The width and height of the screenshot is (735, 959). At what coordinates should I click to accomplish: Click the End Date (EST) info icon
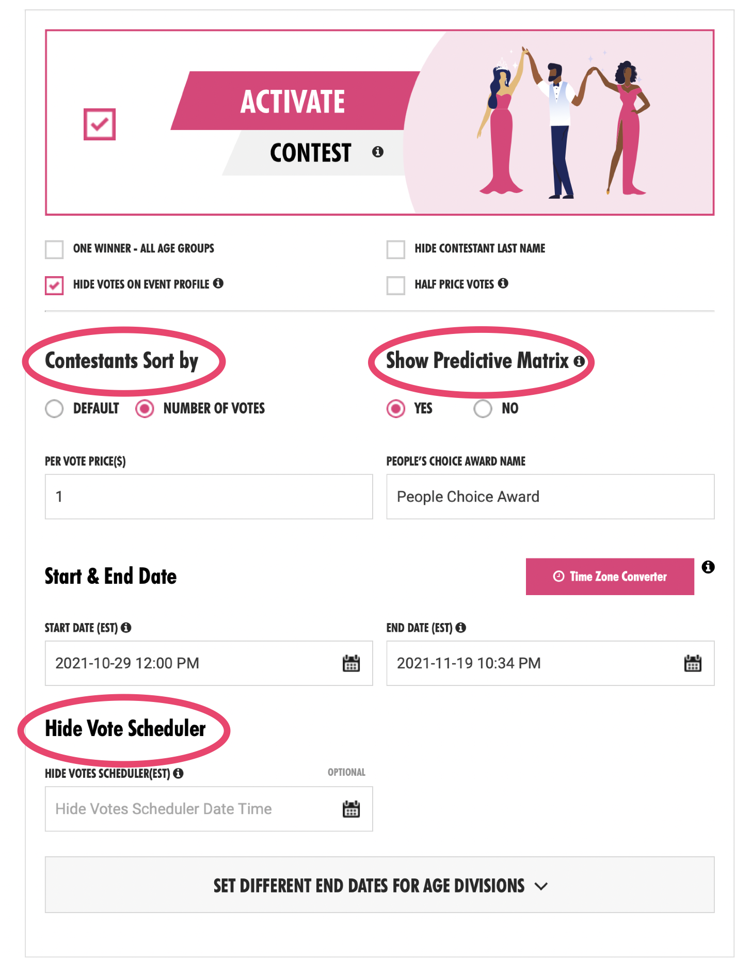click(461, 628)
